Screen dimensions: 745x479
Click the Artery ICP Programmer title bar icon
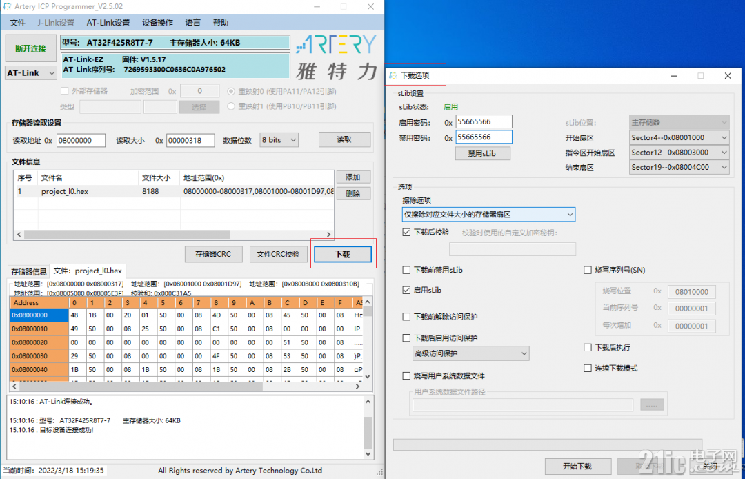7,7
